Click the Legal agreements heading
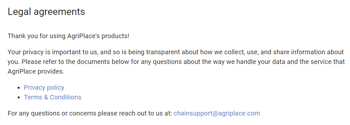Screen dimensions: 350x125 point(46,12)
